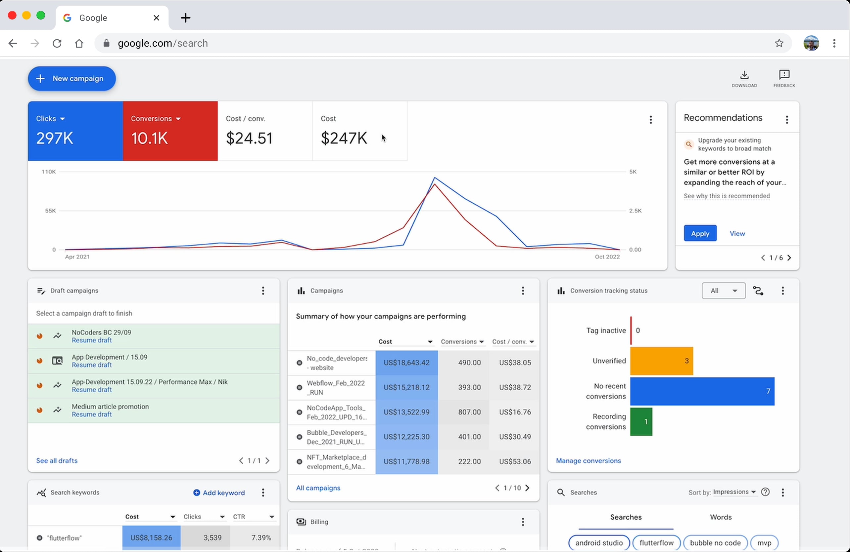850x552 pixels.
Task: Go to previous recommendation arrow
Action: [763, 258]
